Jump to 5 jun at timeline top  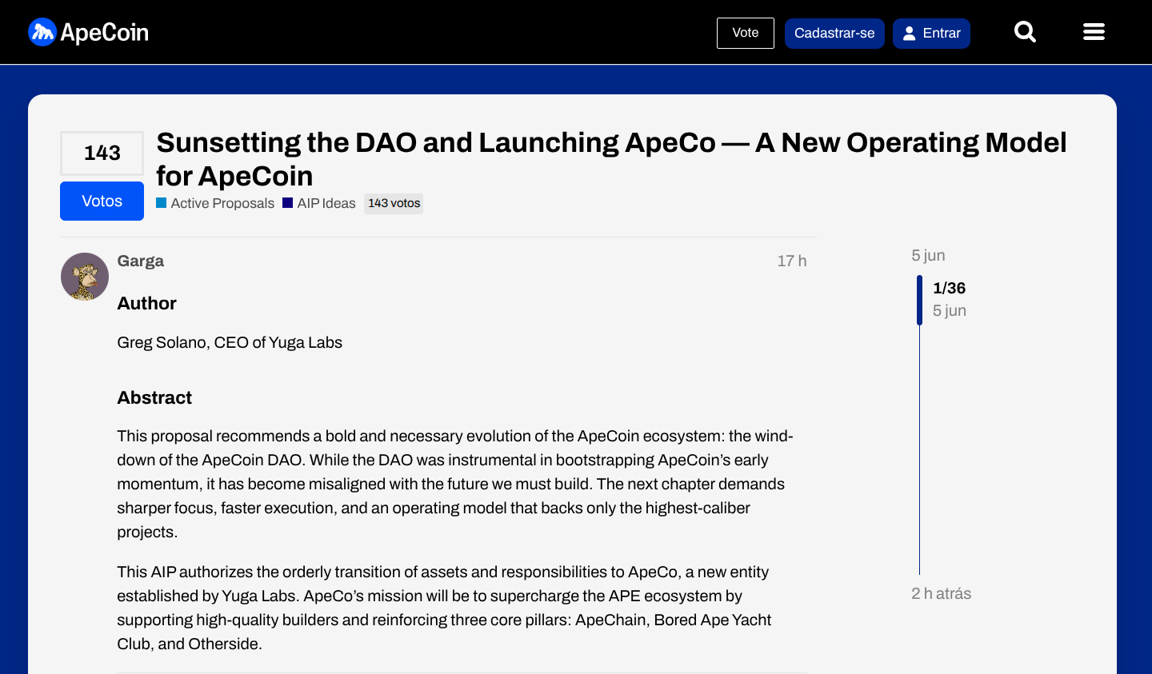[928, 255]
